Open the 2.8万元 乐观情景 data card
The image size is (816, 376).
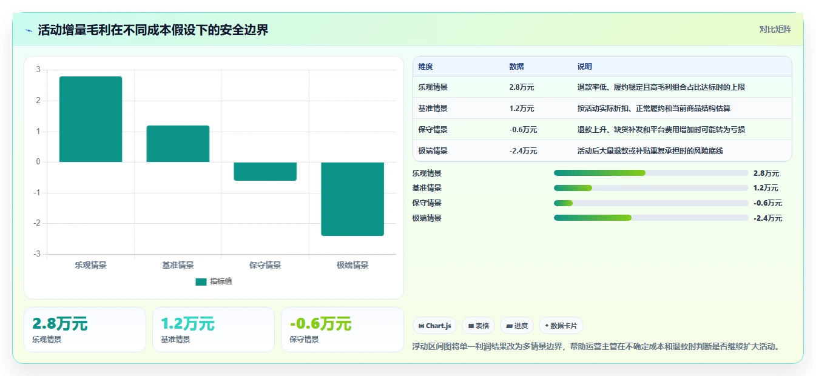(85, 329)
